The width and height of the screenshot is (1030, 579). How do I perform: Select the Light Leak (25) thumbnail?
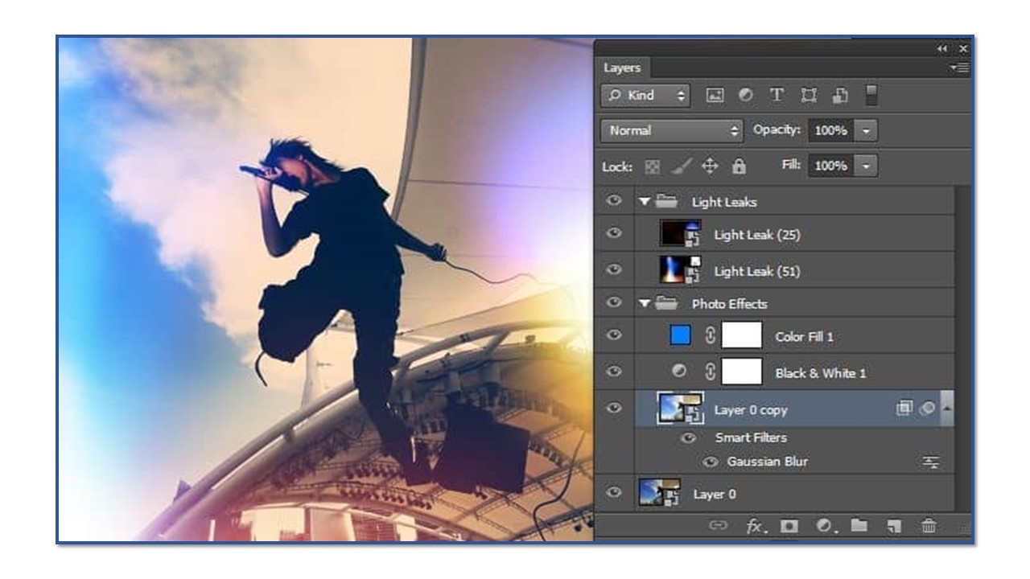(x=680, y=233)
